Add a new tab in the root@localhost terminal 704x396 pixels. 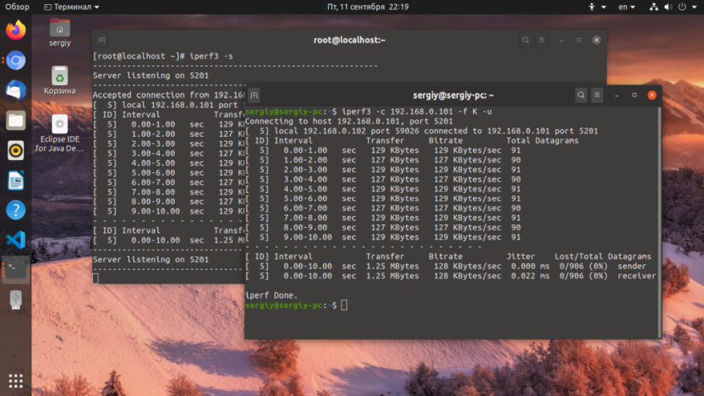point(101,40)
